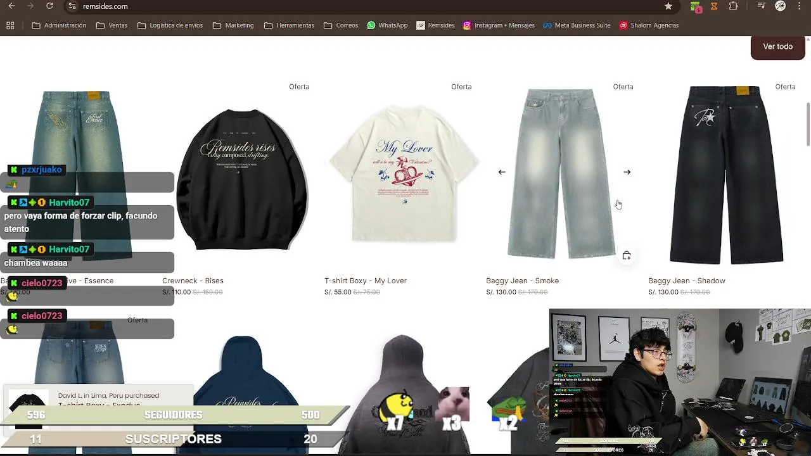Click pzxrjuako username in chat overlay
Screen dimensions: 811x456
[41, 170]
